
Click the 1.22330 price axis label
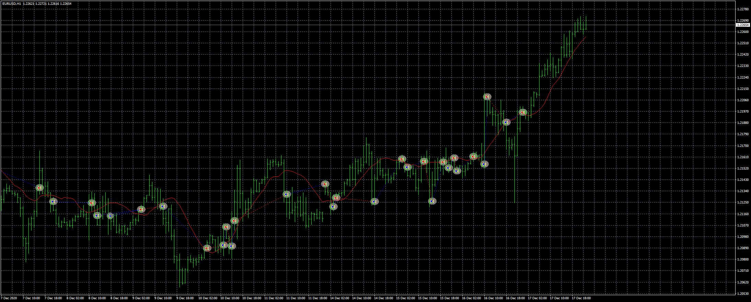pyautogui.click(x=743, y=66)
